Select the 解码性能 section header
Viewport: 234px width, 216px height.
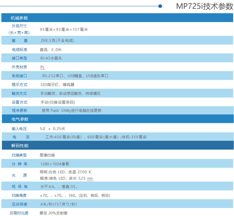(x=20, y=145)
